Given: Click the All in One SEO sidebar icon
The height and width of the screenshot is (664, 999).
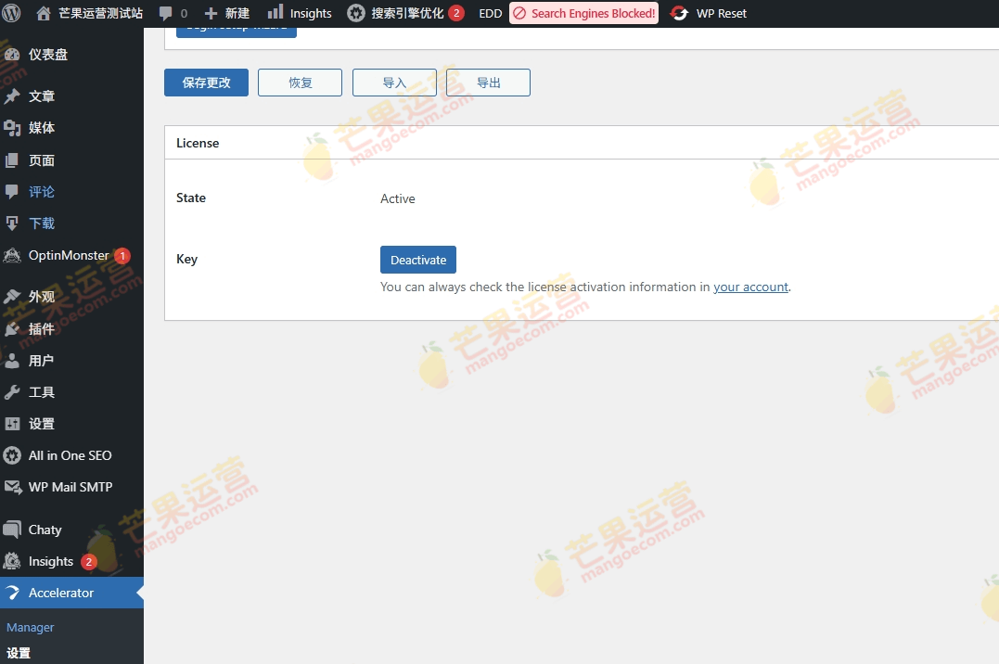Looking at the screenshot, I should coord(12,455).
